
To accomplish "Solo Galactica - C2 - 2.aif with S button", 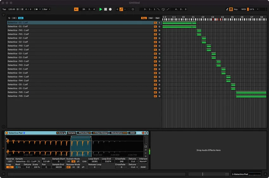I will [x=160, y=42].
